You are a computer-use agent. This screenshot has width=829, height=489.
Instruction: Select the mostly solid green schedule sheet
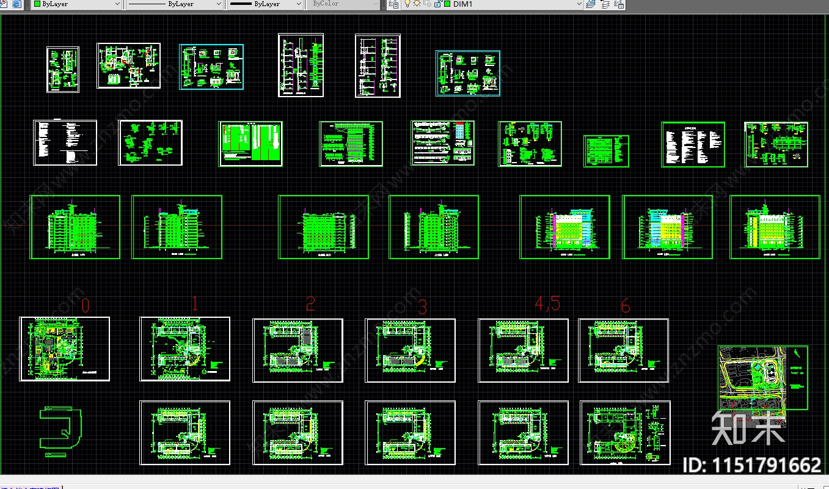click(250, 144)
